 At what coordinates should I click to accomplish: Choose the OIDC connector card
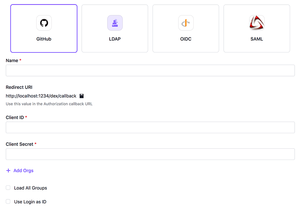pos(186,28)
